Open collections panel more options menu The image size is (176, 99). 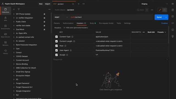coord(50,9)
